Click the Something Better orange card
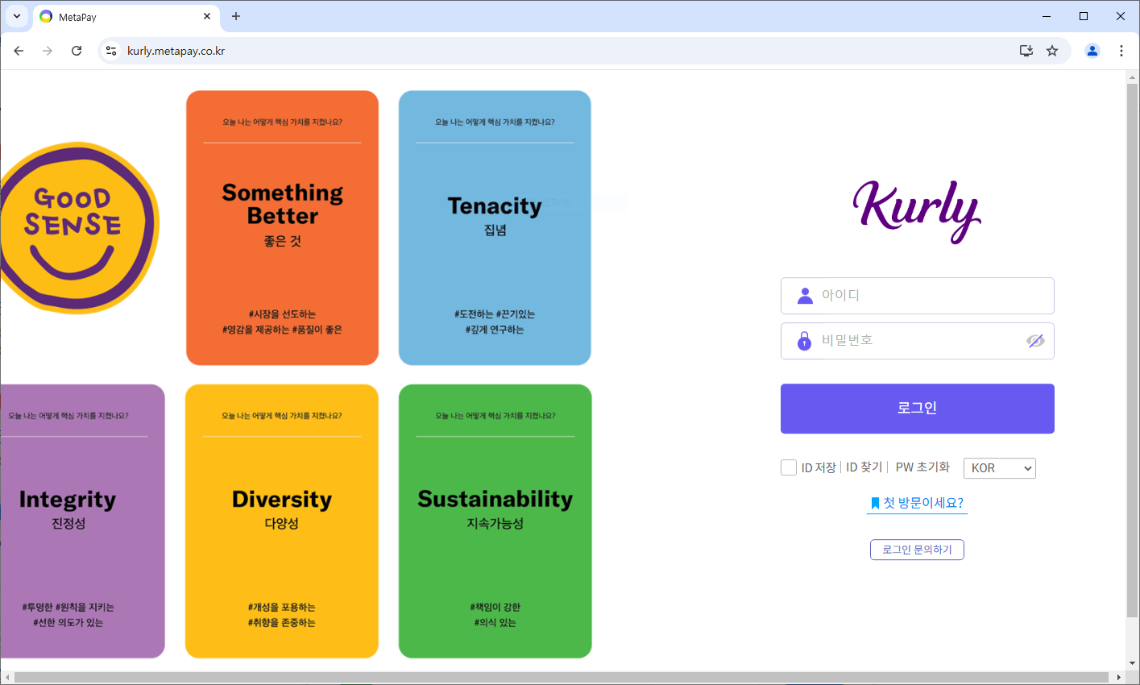Viewport: 1140px width, 685px height. point(282,228)
